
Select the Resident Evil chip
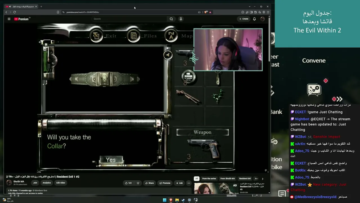coord(245,178)
